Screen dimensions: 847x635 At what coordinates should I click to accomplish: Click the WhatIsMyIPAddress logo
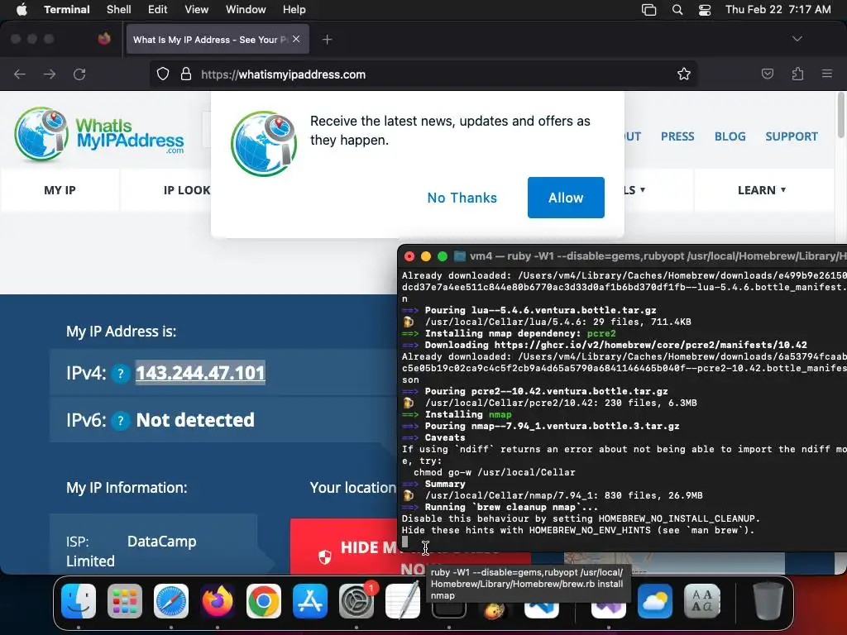(x=99, y=135)
